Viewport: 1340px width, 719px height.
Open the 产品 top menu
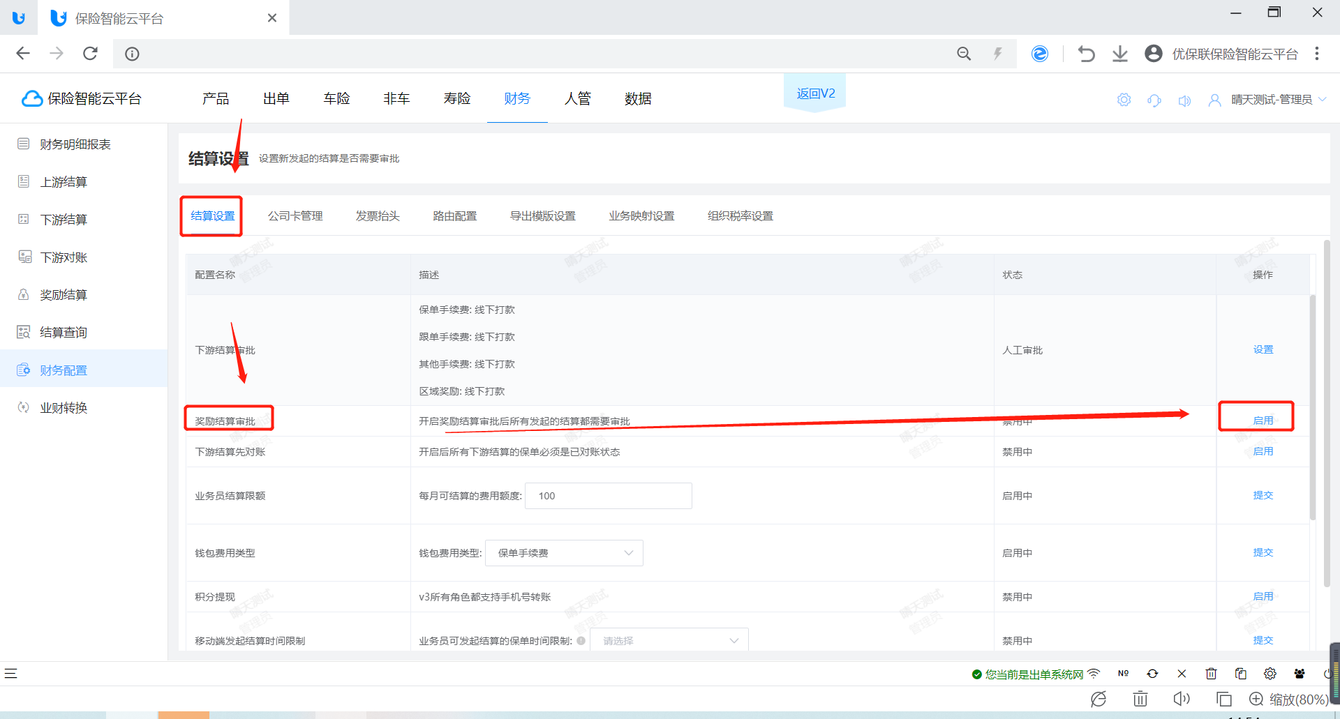point(216,98)
